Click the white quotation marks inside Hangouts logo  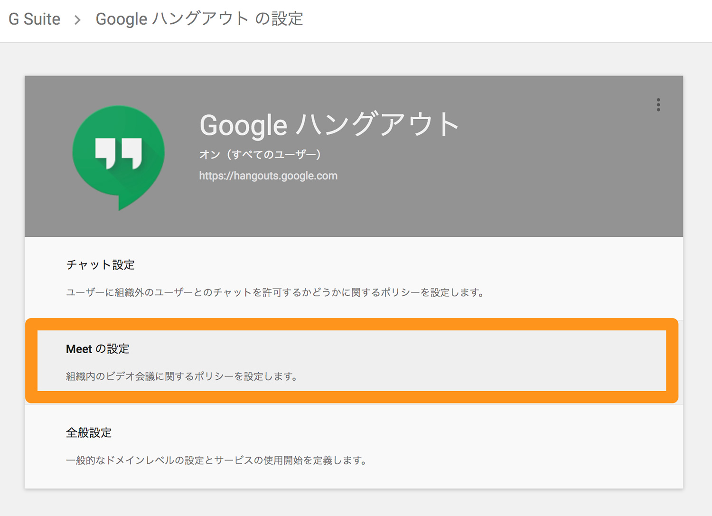tap(119, 153)
